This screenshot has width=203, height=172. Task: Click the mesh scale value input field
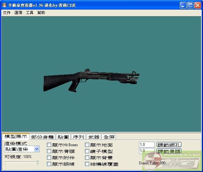(x=147, y=145)
